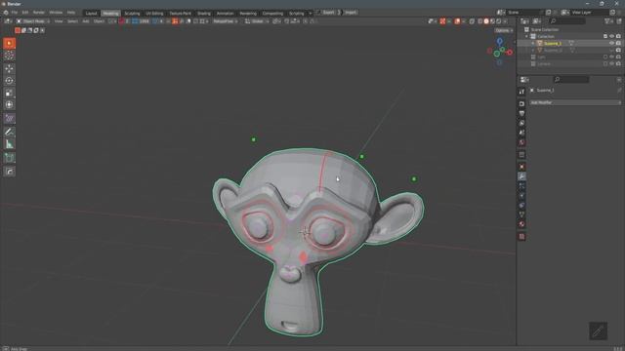The image size is (625, 351).
Task: Open the Texture properties tab
Action: pos(521,237)
